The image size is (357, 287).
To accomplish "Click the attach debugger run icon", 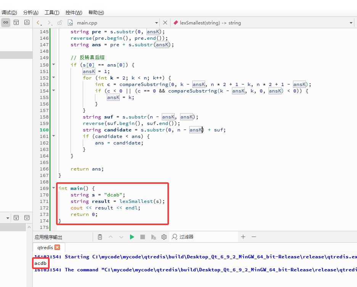I will [153, 237].
